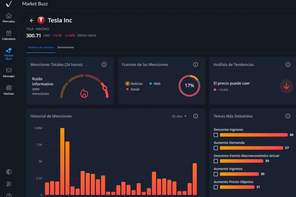Select Market Buzz in the sidebar
Screen dimensions: 296x197
pyautogui.click(x=9, y=54)
